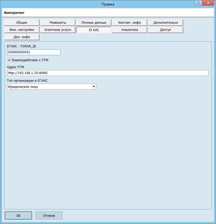The width and height of the screenshot is (216, 224).
Task: Open the Аналитика tab
Action: (129, 30)
